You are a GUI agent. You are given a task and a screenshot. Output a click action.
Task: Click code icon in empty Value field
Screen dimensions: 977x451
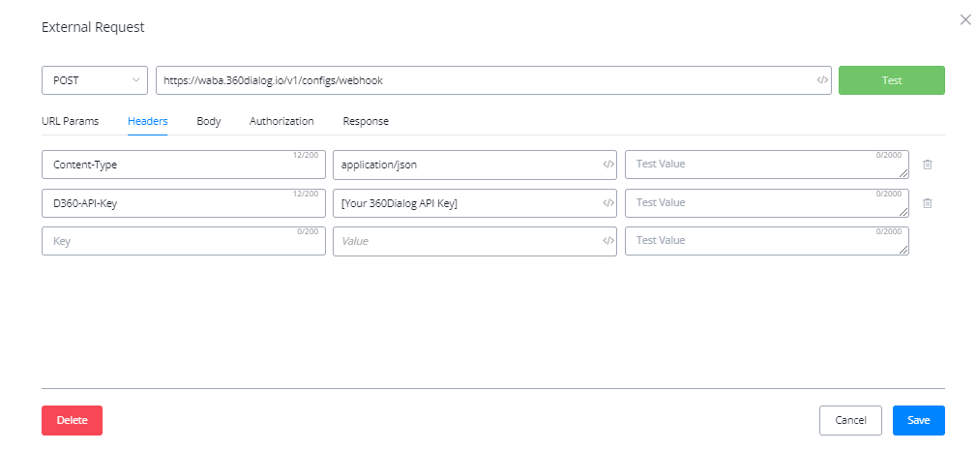(608, 241)
